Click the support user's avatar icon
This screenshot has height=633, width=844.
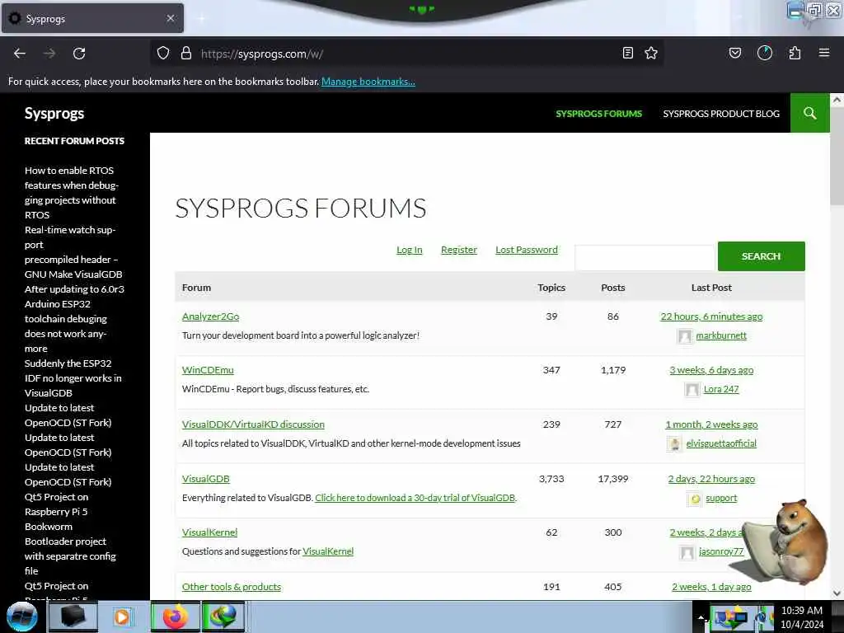(x=695, y=499)
